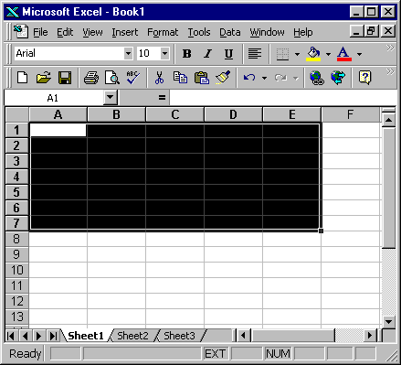The height and width of the screenshot is (365, 401).
Task: Open the Window menu
Action: 267,32
